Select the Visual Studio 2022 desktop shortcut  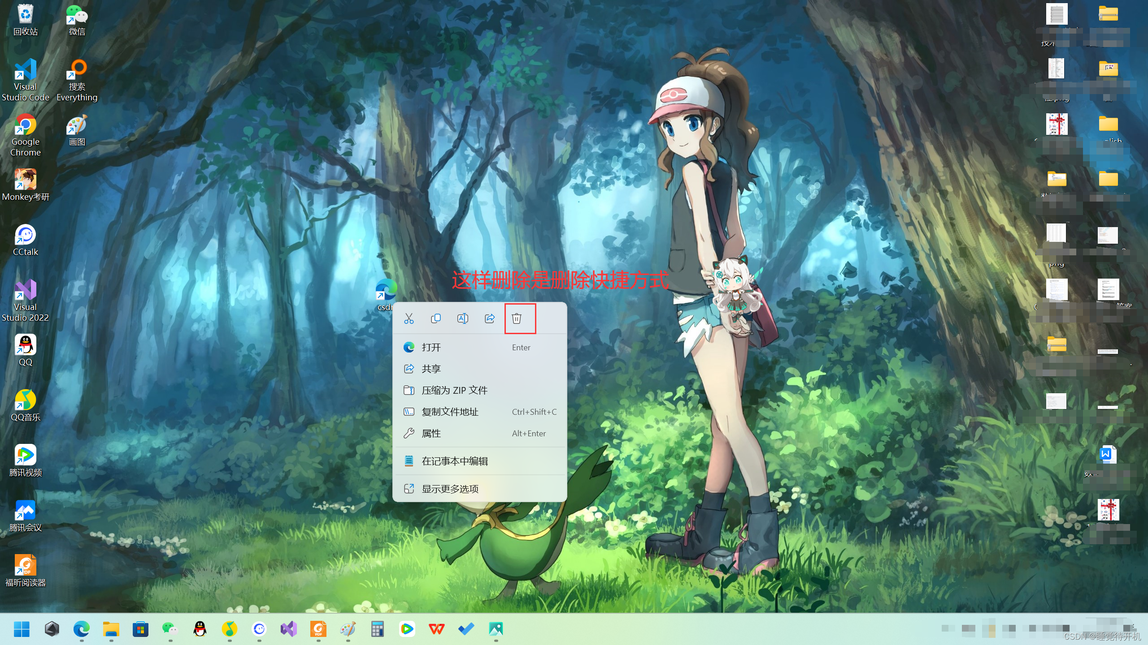click(26, 301)
